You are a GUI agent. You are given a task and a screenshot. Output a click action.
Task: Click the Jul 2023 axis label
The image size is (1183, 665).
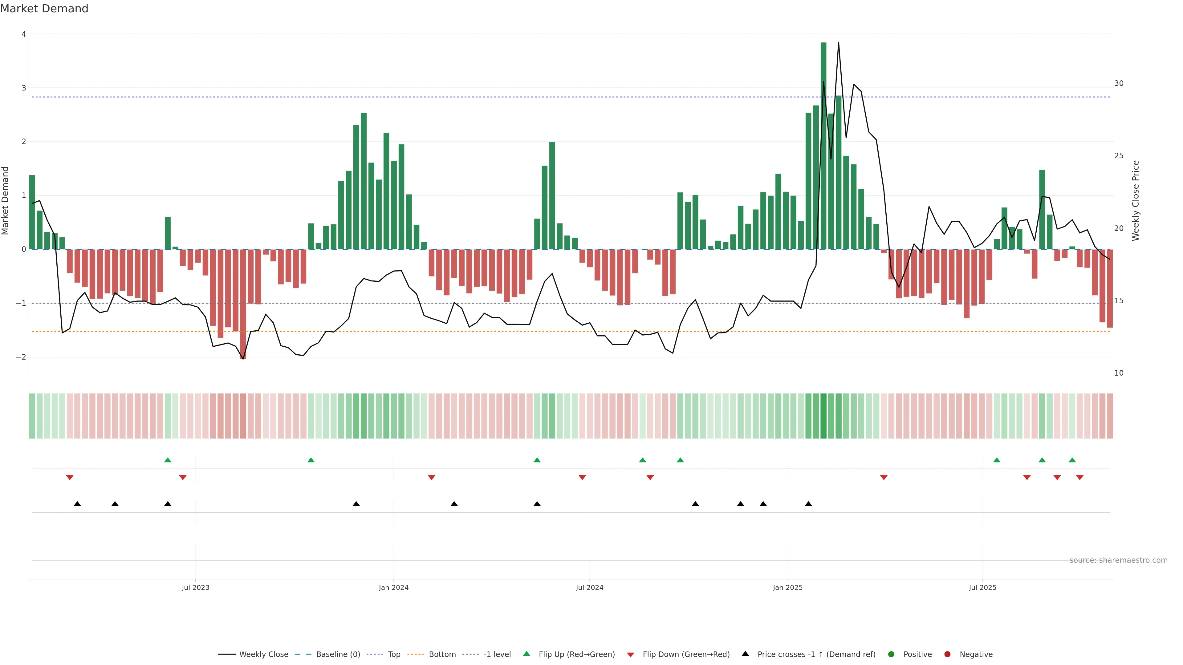point(196,587)
